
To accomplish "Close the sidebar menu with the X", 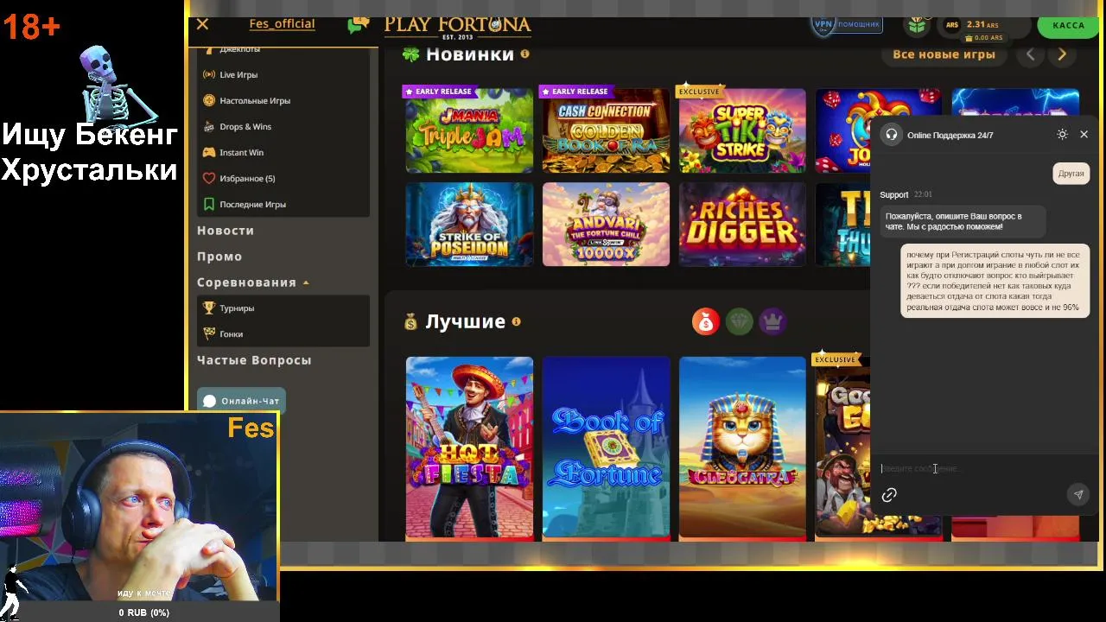I will click(202, 24).
